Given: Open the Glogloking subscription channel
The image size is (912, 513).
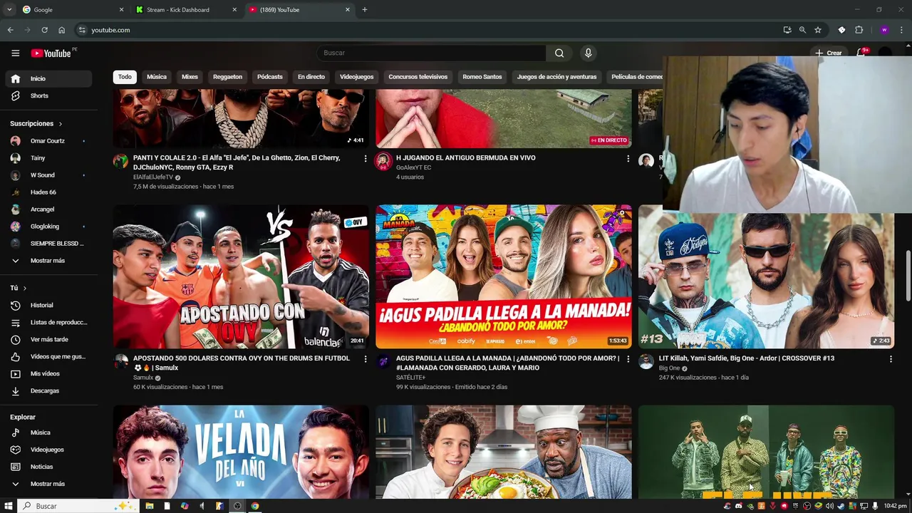Looking at the screenshot, I should coord(47,227).
